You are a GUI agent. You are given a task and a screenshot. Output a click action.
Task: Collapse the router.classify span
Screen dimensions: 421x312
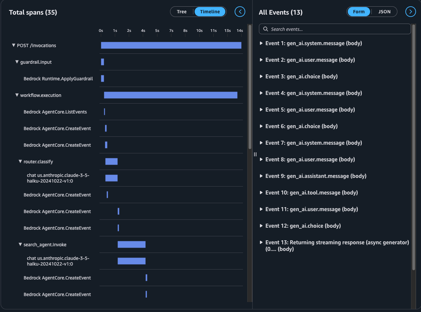click(20, 162)
